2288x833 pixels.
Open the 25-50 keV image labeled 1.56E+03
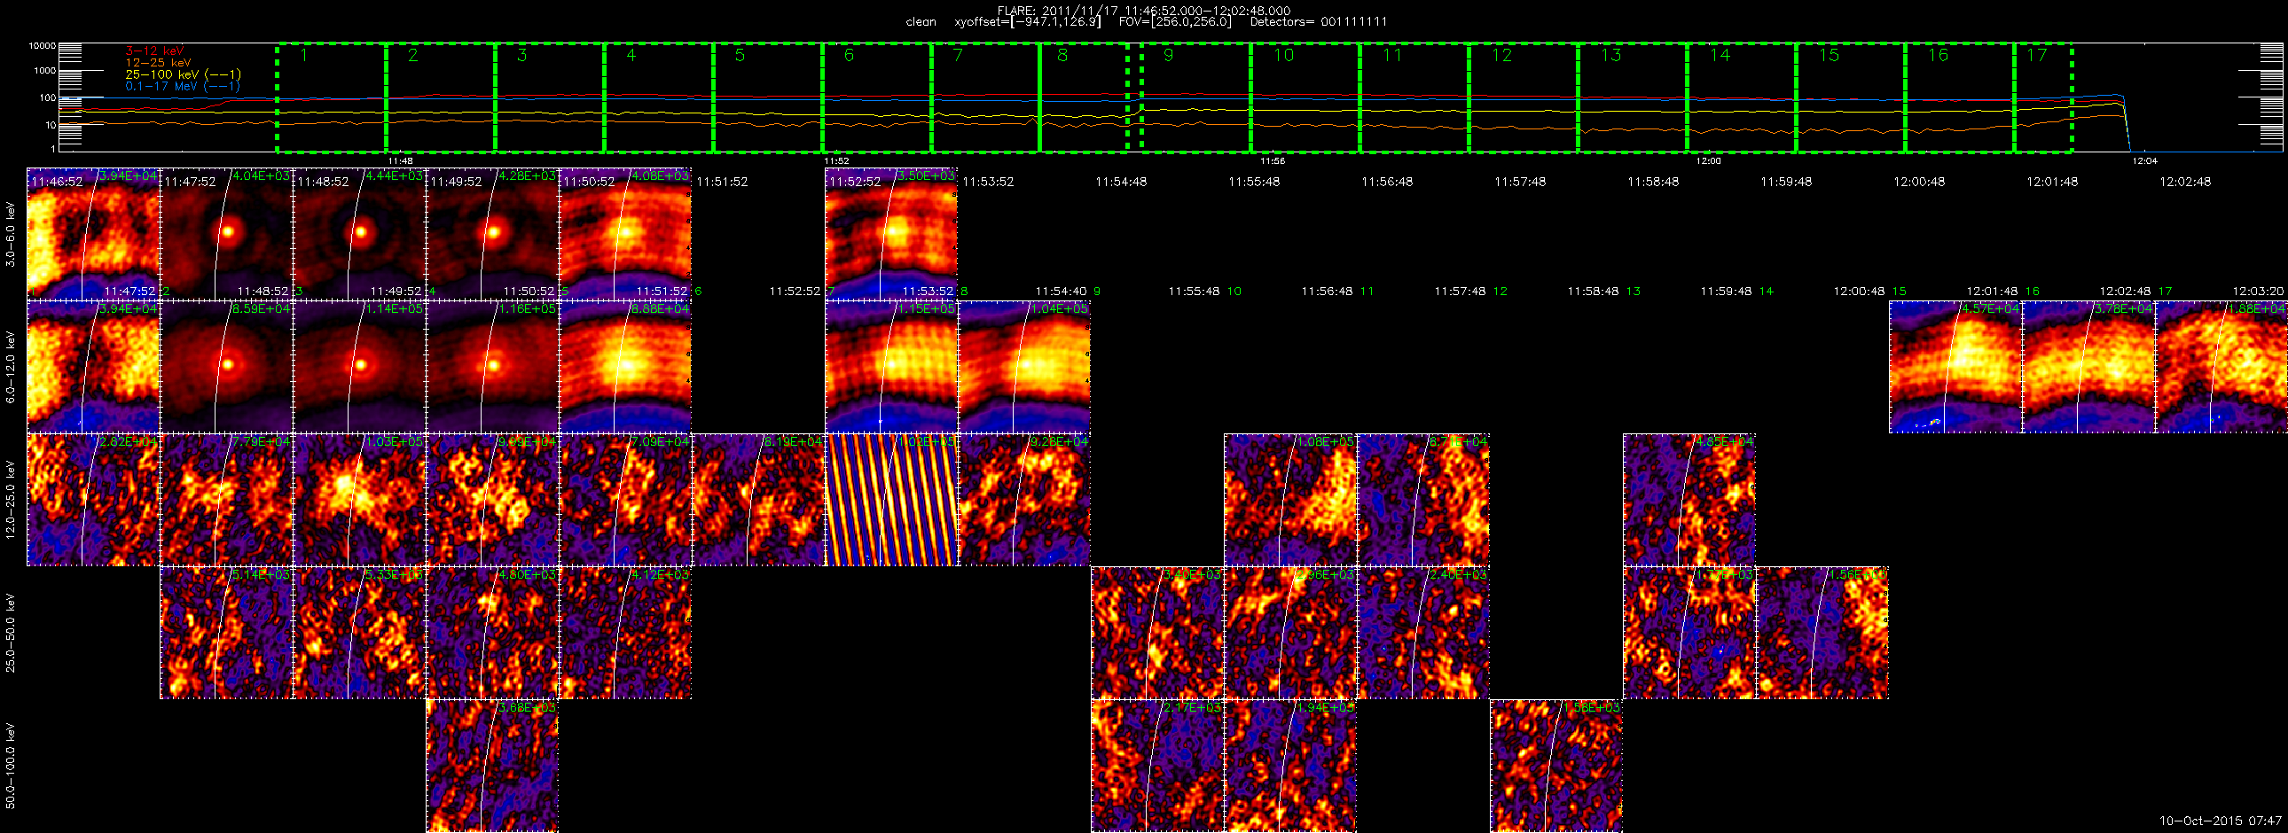tap(1822, 633)
